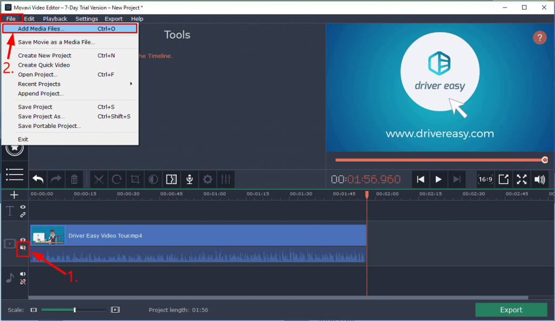Select the Crop tool icon
Viewport: 555px width, 321px height.
point(135,179)
